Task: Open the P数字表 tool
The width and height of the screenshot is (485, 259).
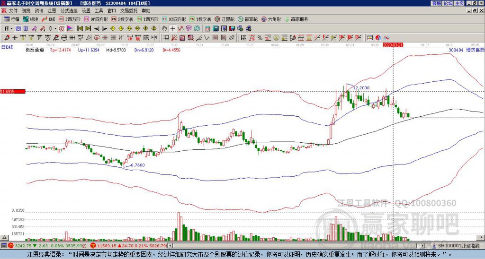Action: tap(123, 19)
